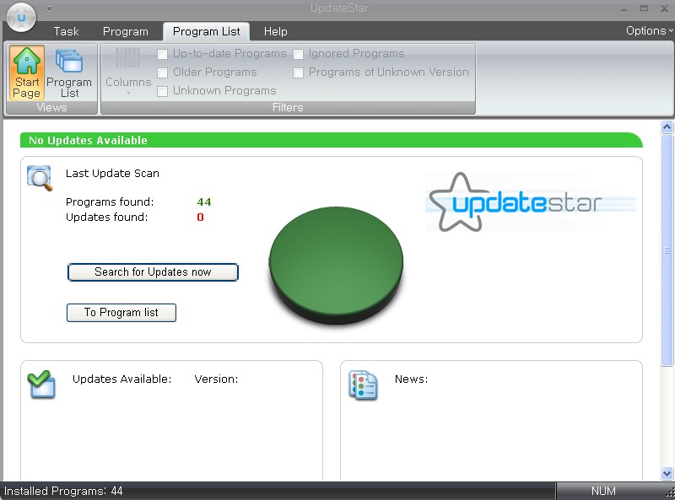
Task: Enable Programs of Unknown Version filter
Action: [299, 73]
